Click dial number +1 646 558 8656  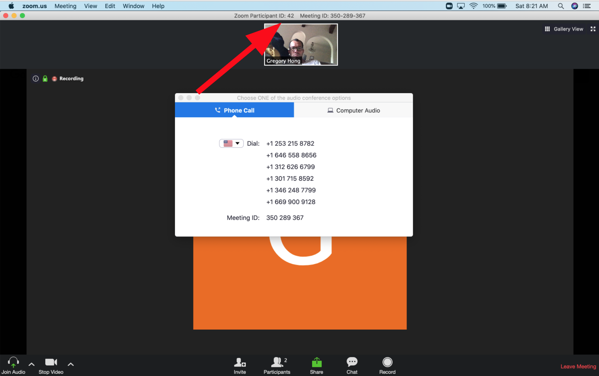(291, 155)
